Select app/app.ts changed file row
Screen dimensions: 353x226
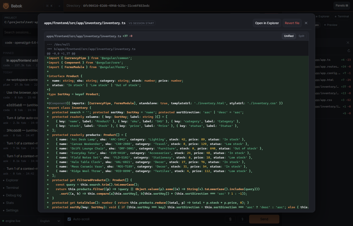point(333,60)
